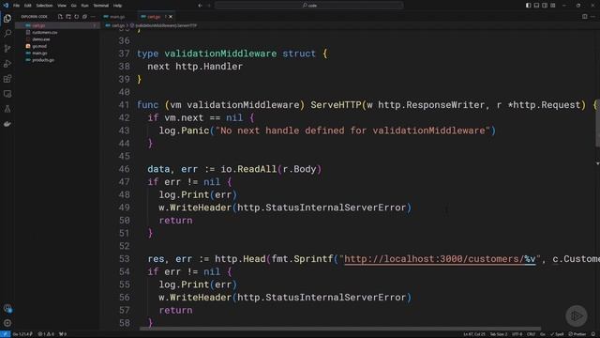Open the Edit menu
The image size is (600, 338).
tap(28, 6)
